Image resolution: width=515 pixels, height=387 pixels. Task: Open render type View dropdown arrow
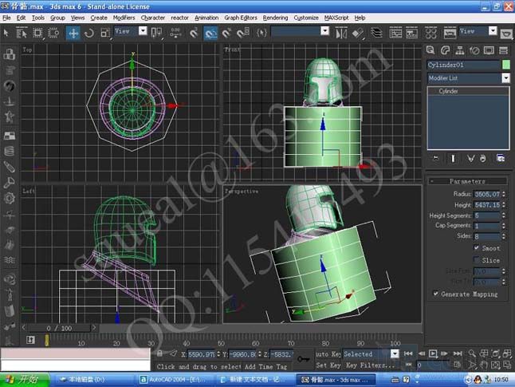tap(493, 31)
